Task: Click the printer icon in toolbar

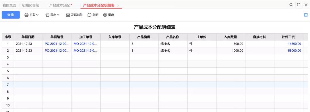Action: [26, 15]
